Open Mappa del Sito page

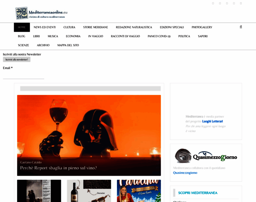pyautogui.click(x=68, y=45)
